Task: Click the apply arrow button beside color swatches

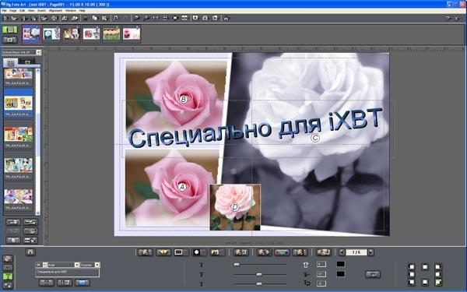Action: 373,274
